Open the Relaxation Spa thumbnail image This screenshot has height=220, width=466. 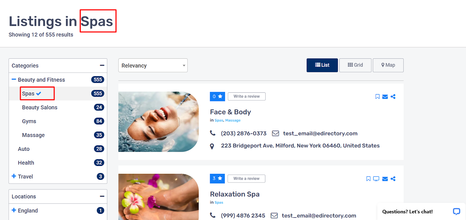(158, 197)
